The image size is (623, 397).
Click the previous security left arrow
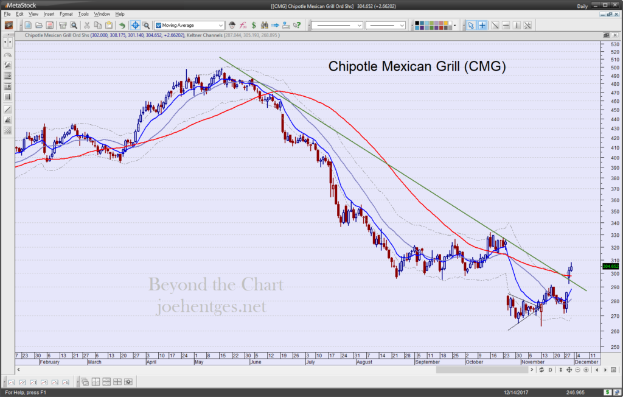[597, 370]
